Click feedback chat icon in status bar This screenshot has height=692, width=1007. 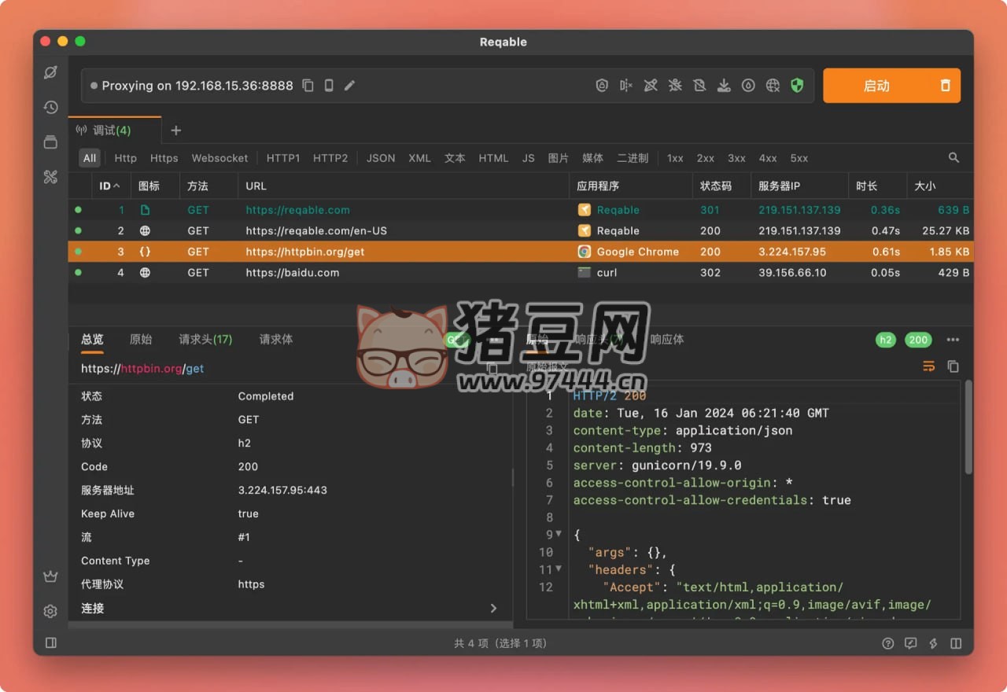910,642
